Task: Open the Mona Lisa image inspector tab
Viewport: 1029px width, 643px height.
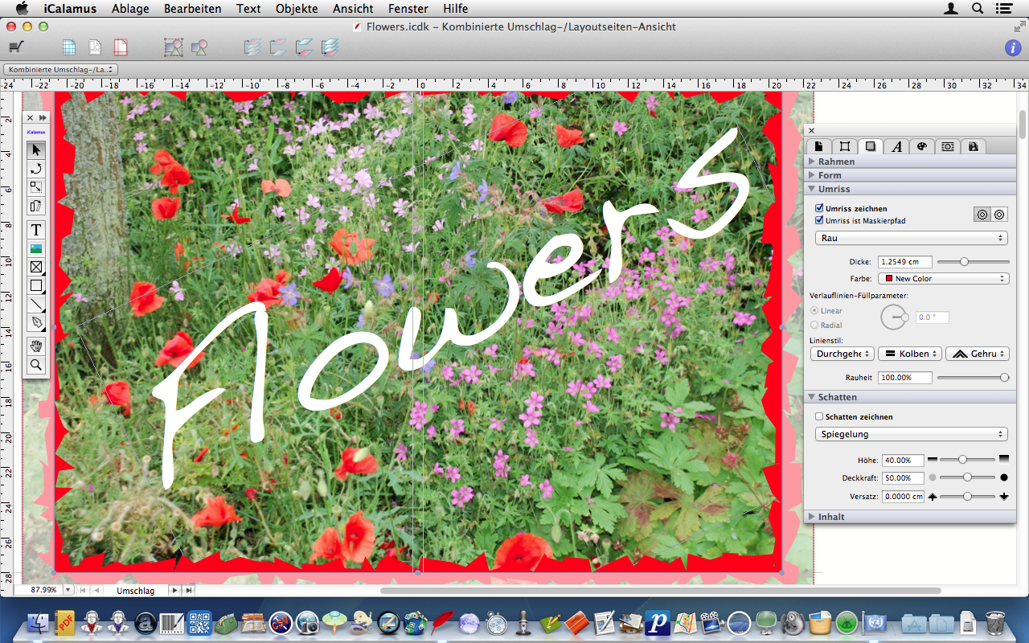Action: (974, 146)
